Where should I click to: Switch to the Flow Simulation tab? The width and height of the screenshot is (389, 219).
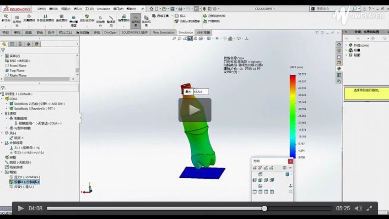[x=163, y=33]
